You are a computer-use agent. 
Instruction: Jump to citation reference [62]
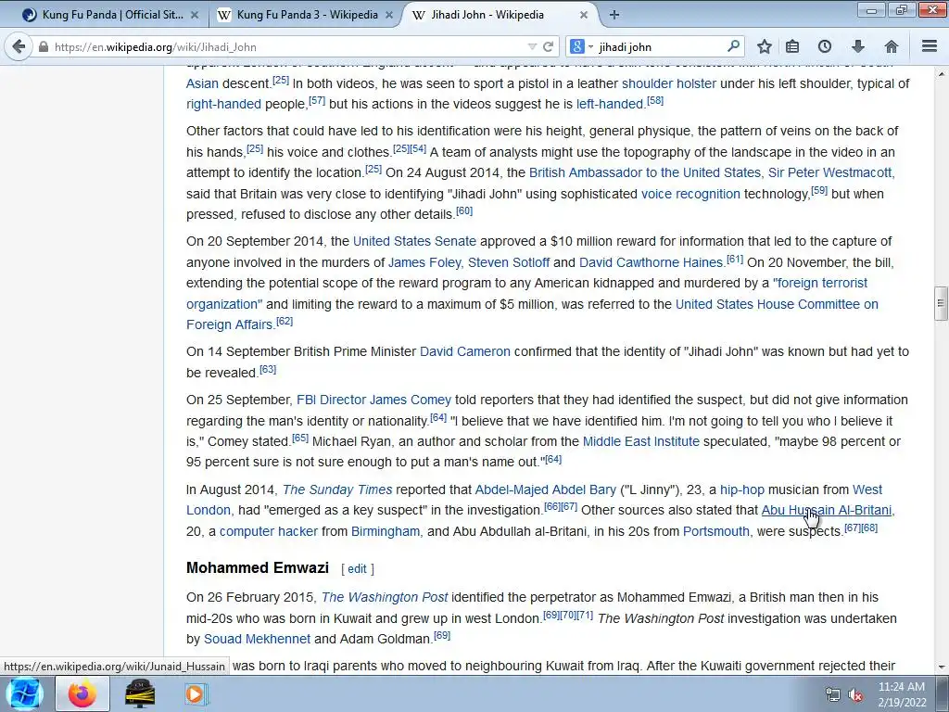click(x=285, y=321)
